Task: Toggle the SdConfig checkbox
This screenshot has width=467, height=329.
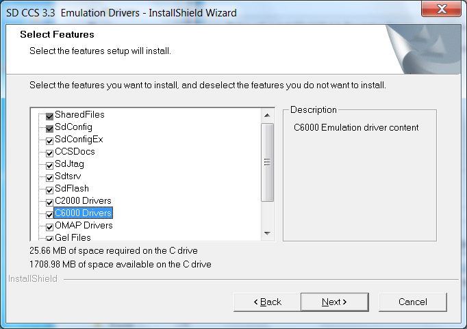Action: (49, 129)
